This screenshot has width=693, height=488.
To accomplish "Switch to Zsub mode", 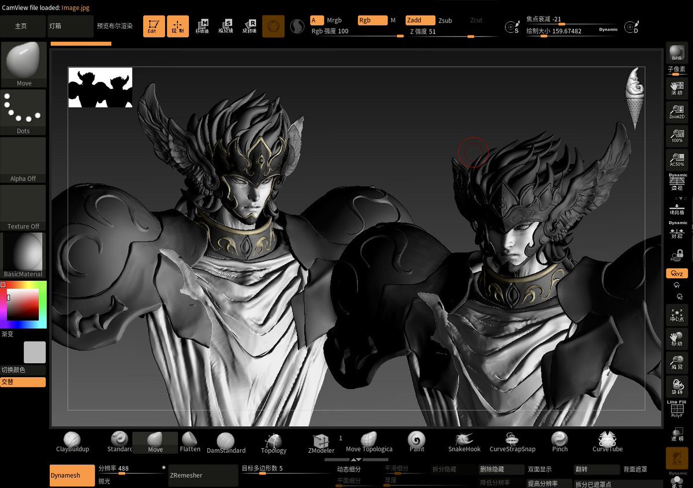I will 445,20.
